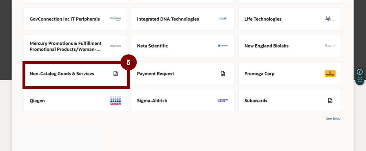Collapse the list with See less

(332, 118)
